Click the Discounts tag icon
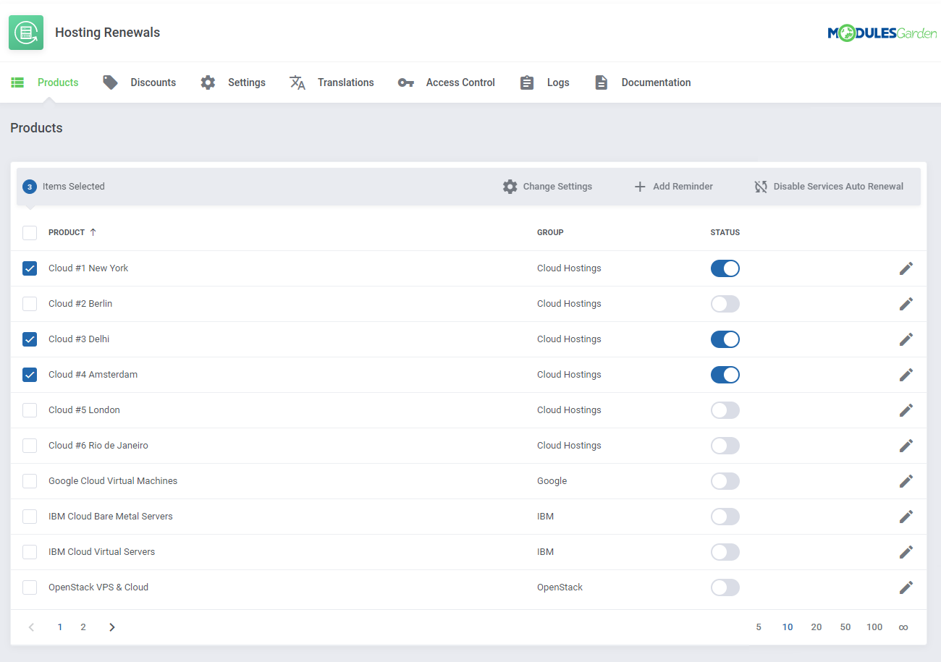This screenshot has width=941, height=662. click(110, 82)
